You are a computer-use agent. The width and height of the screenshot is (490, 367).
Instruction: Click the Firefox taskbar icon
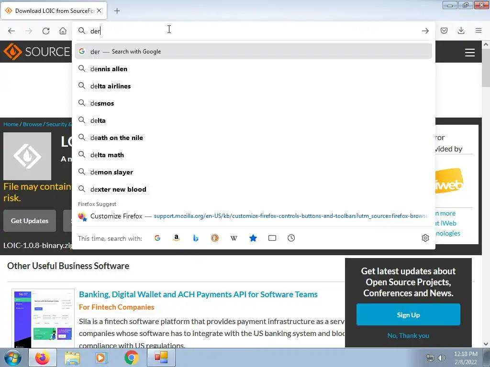(x=43, y=357)
